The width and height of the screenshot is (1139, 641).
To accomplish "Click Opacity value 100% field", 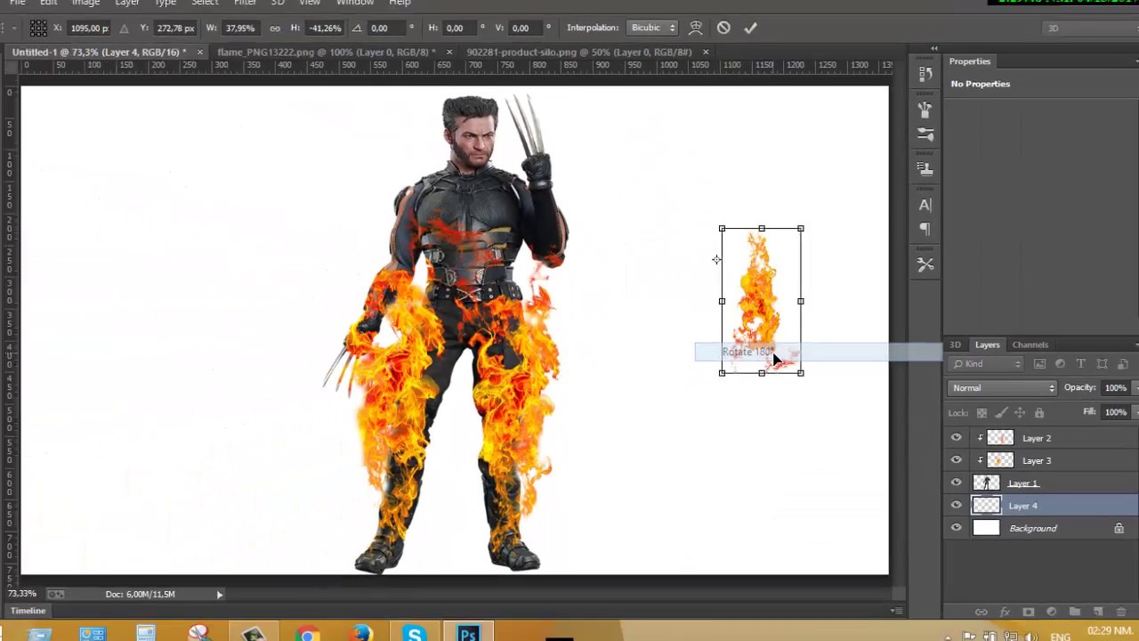I will point(1115,388).
